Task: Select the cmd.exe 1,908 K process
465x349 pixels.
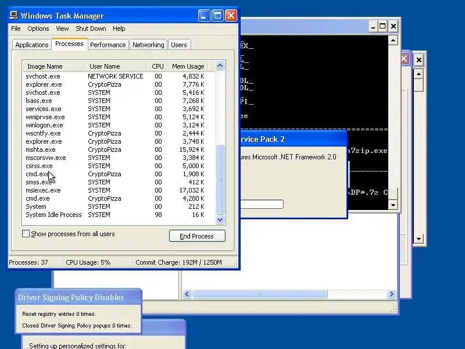Action: [x=119, y=174]
